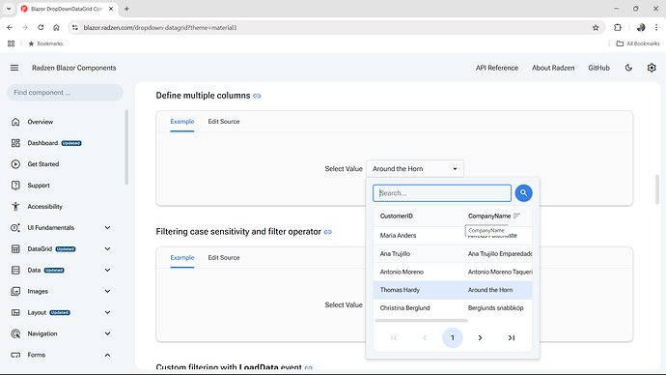
Task: Click the main page vertical scrollbar
Action: [657, 189]
